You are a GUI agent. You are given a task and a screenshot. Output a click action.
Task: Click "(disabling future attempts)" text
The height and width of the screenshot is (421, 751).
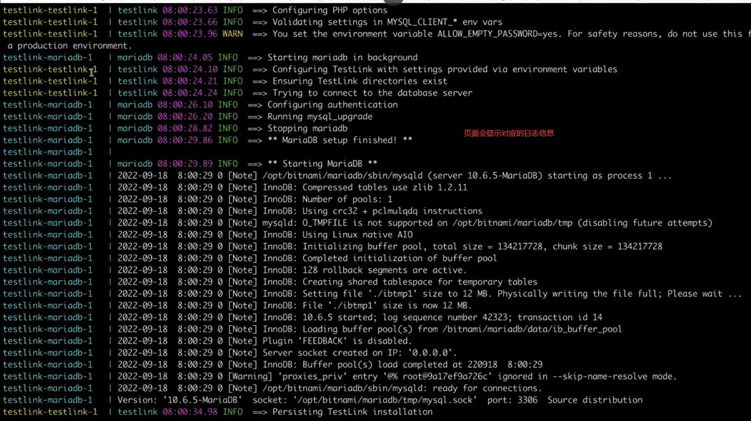coord(645,223)
